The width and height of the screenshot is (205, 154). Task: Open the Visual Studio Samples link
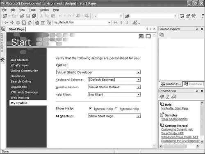pyautogui.click(x=174, y=119)
